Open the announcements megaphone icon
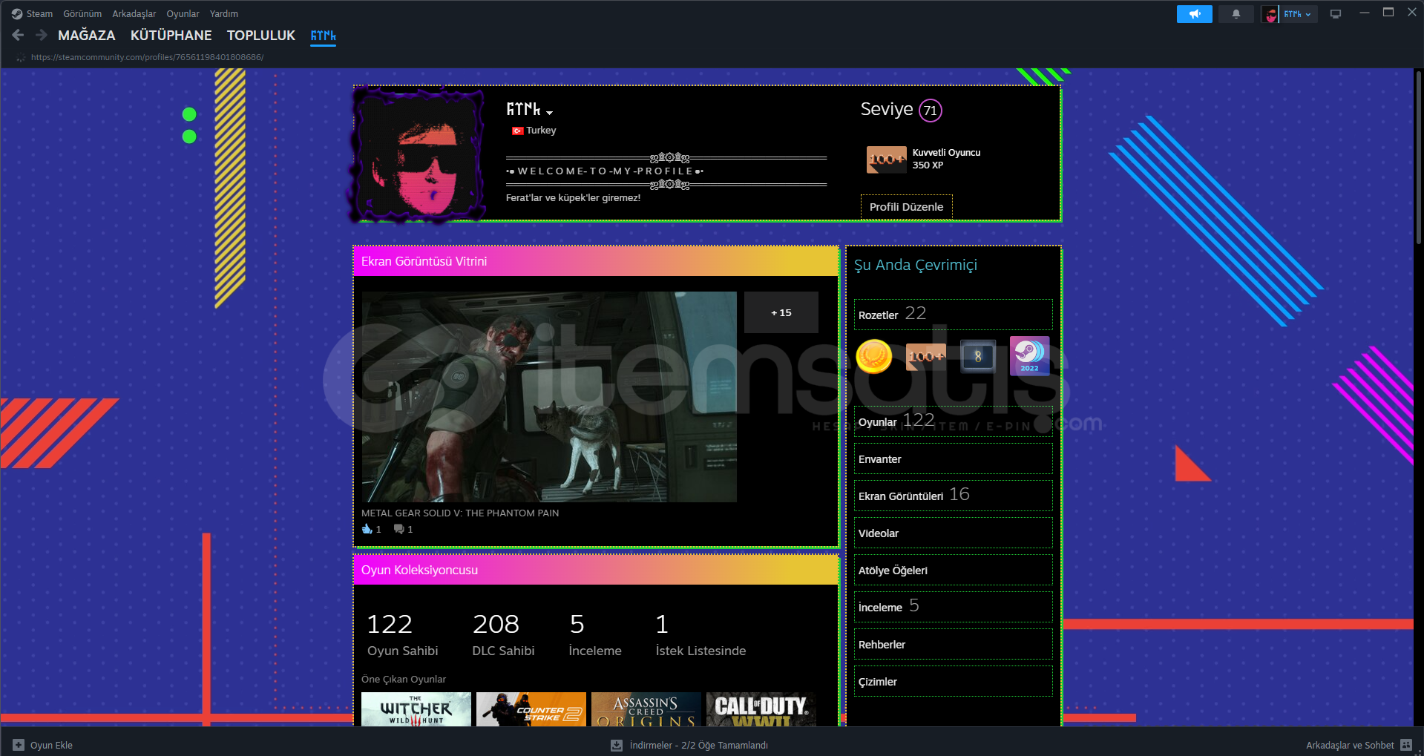Image resolution: width=1424 pixels, height=756 pixels. pyautogui.click(x=1194, y=14)
